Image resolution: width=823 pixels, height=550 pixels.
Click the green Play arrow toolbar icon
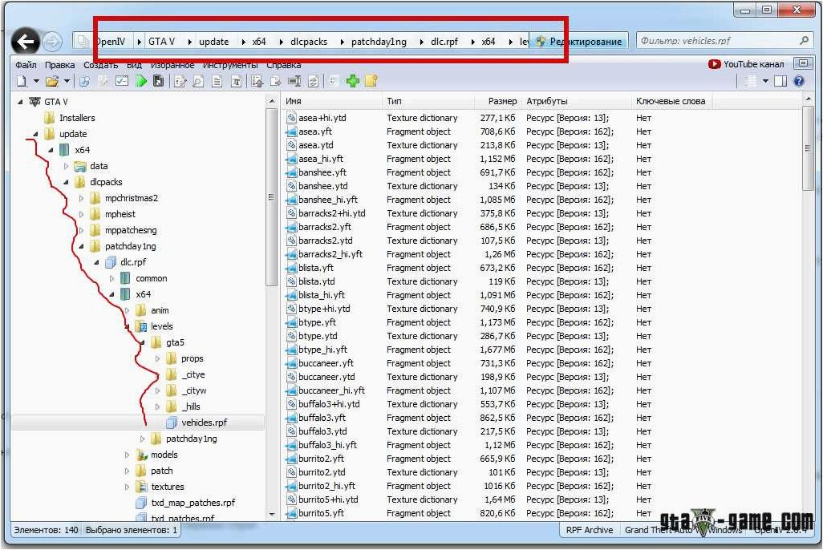click(x=140, y=81)
